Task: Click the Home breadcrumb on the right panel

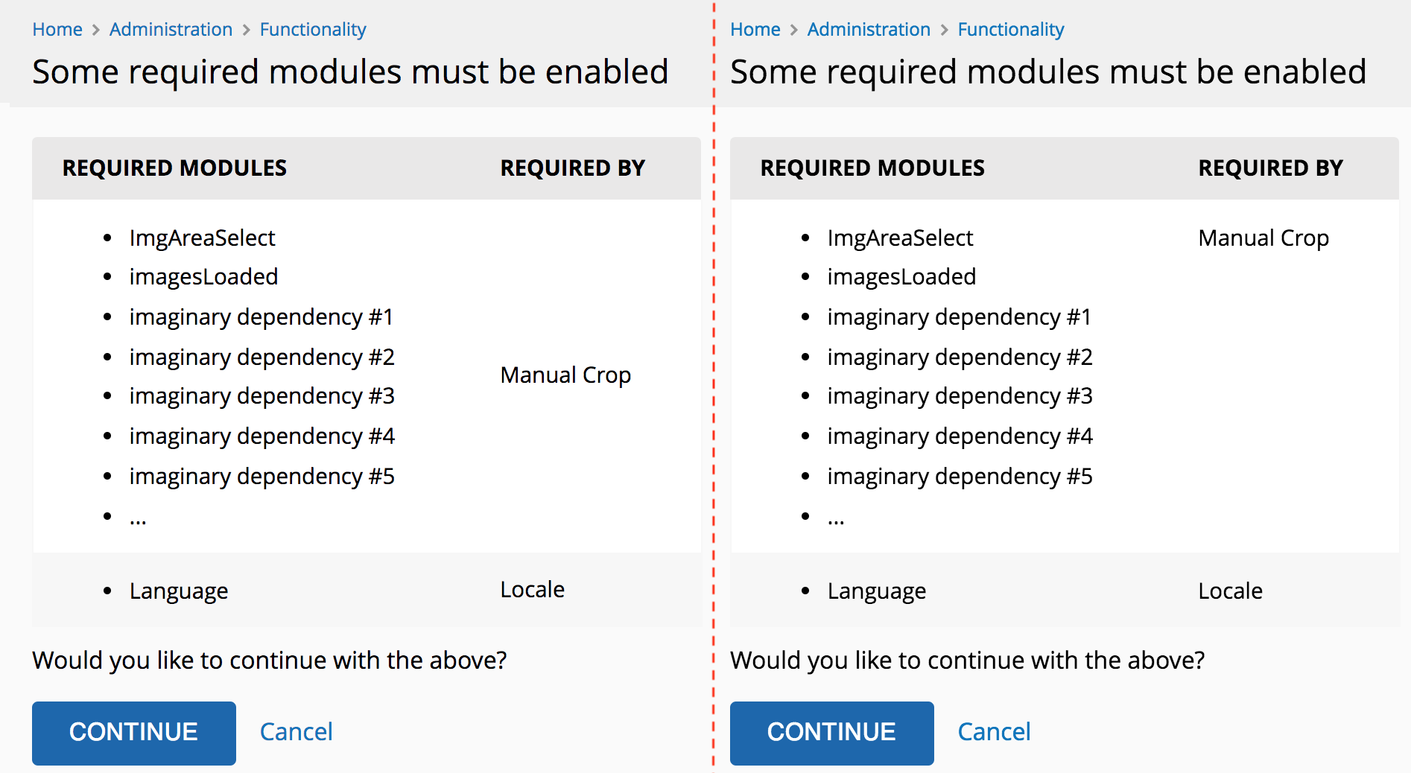Action: pyautogui.click(x=755, y=29)
